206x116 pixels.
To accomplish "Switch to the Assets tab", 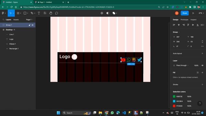I will pyautogui.click(x=16, y=20).
